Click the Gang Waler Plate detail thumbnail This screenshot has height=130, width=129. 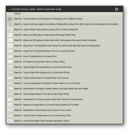tap(10, 35)
